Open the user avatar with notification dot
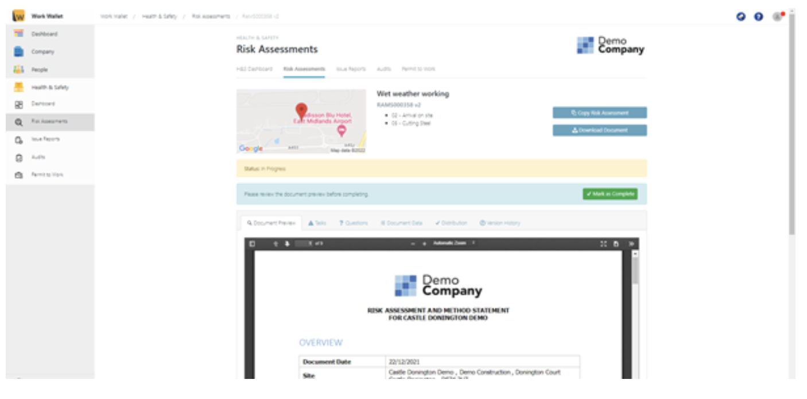The image size is (807, 399). click(778, 17)
